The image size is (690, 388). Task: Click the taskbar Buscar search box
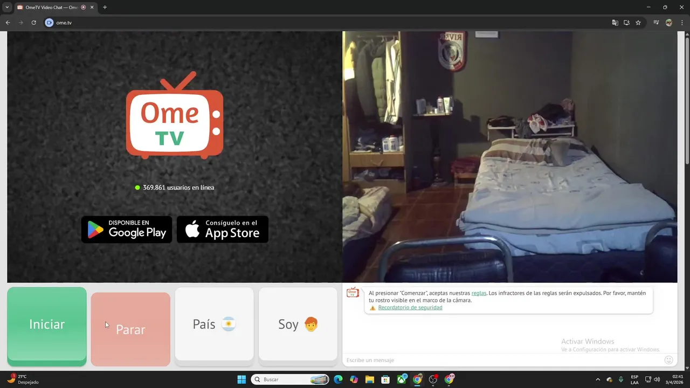(291, 379)
